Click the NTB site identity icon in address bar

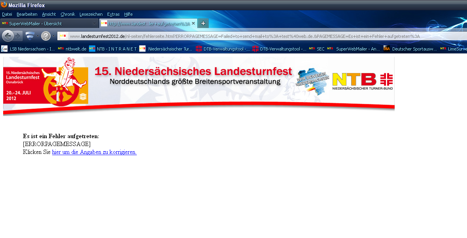tap(63, 36)
